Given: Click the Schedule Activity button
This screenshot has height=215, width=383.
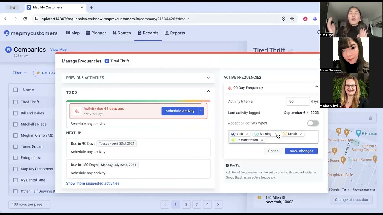Looking at the screenshot, I should click(180, 111).
